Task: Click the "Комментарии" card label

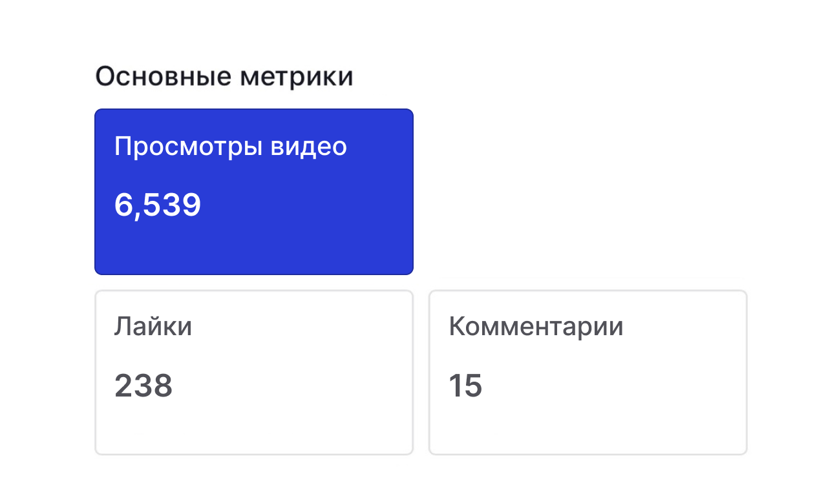Action: coord(536,327)
